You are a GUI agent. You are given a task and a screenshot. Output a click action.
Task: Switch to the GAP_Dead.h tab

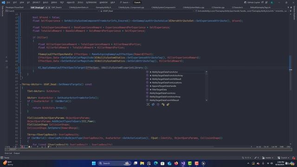coord(57,7)
